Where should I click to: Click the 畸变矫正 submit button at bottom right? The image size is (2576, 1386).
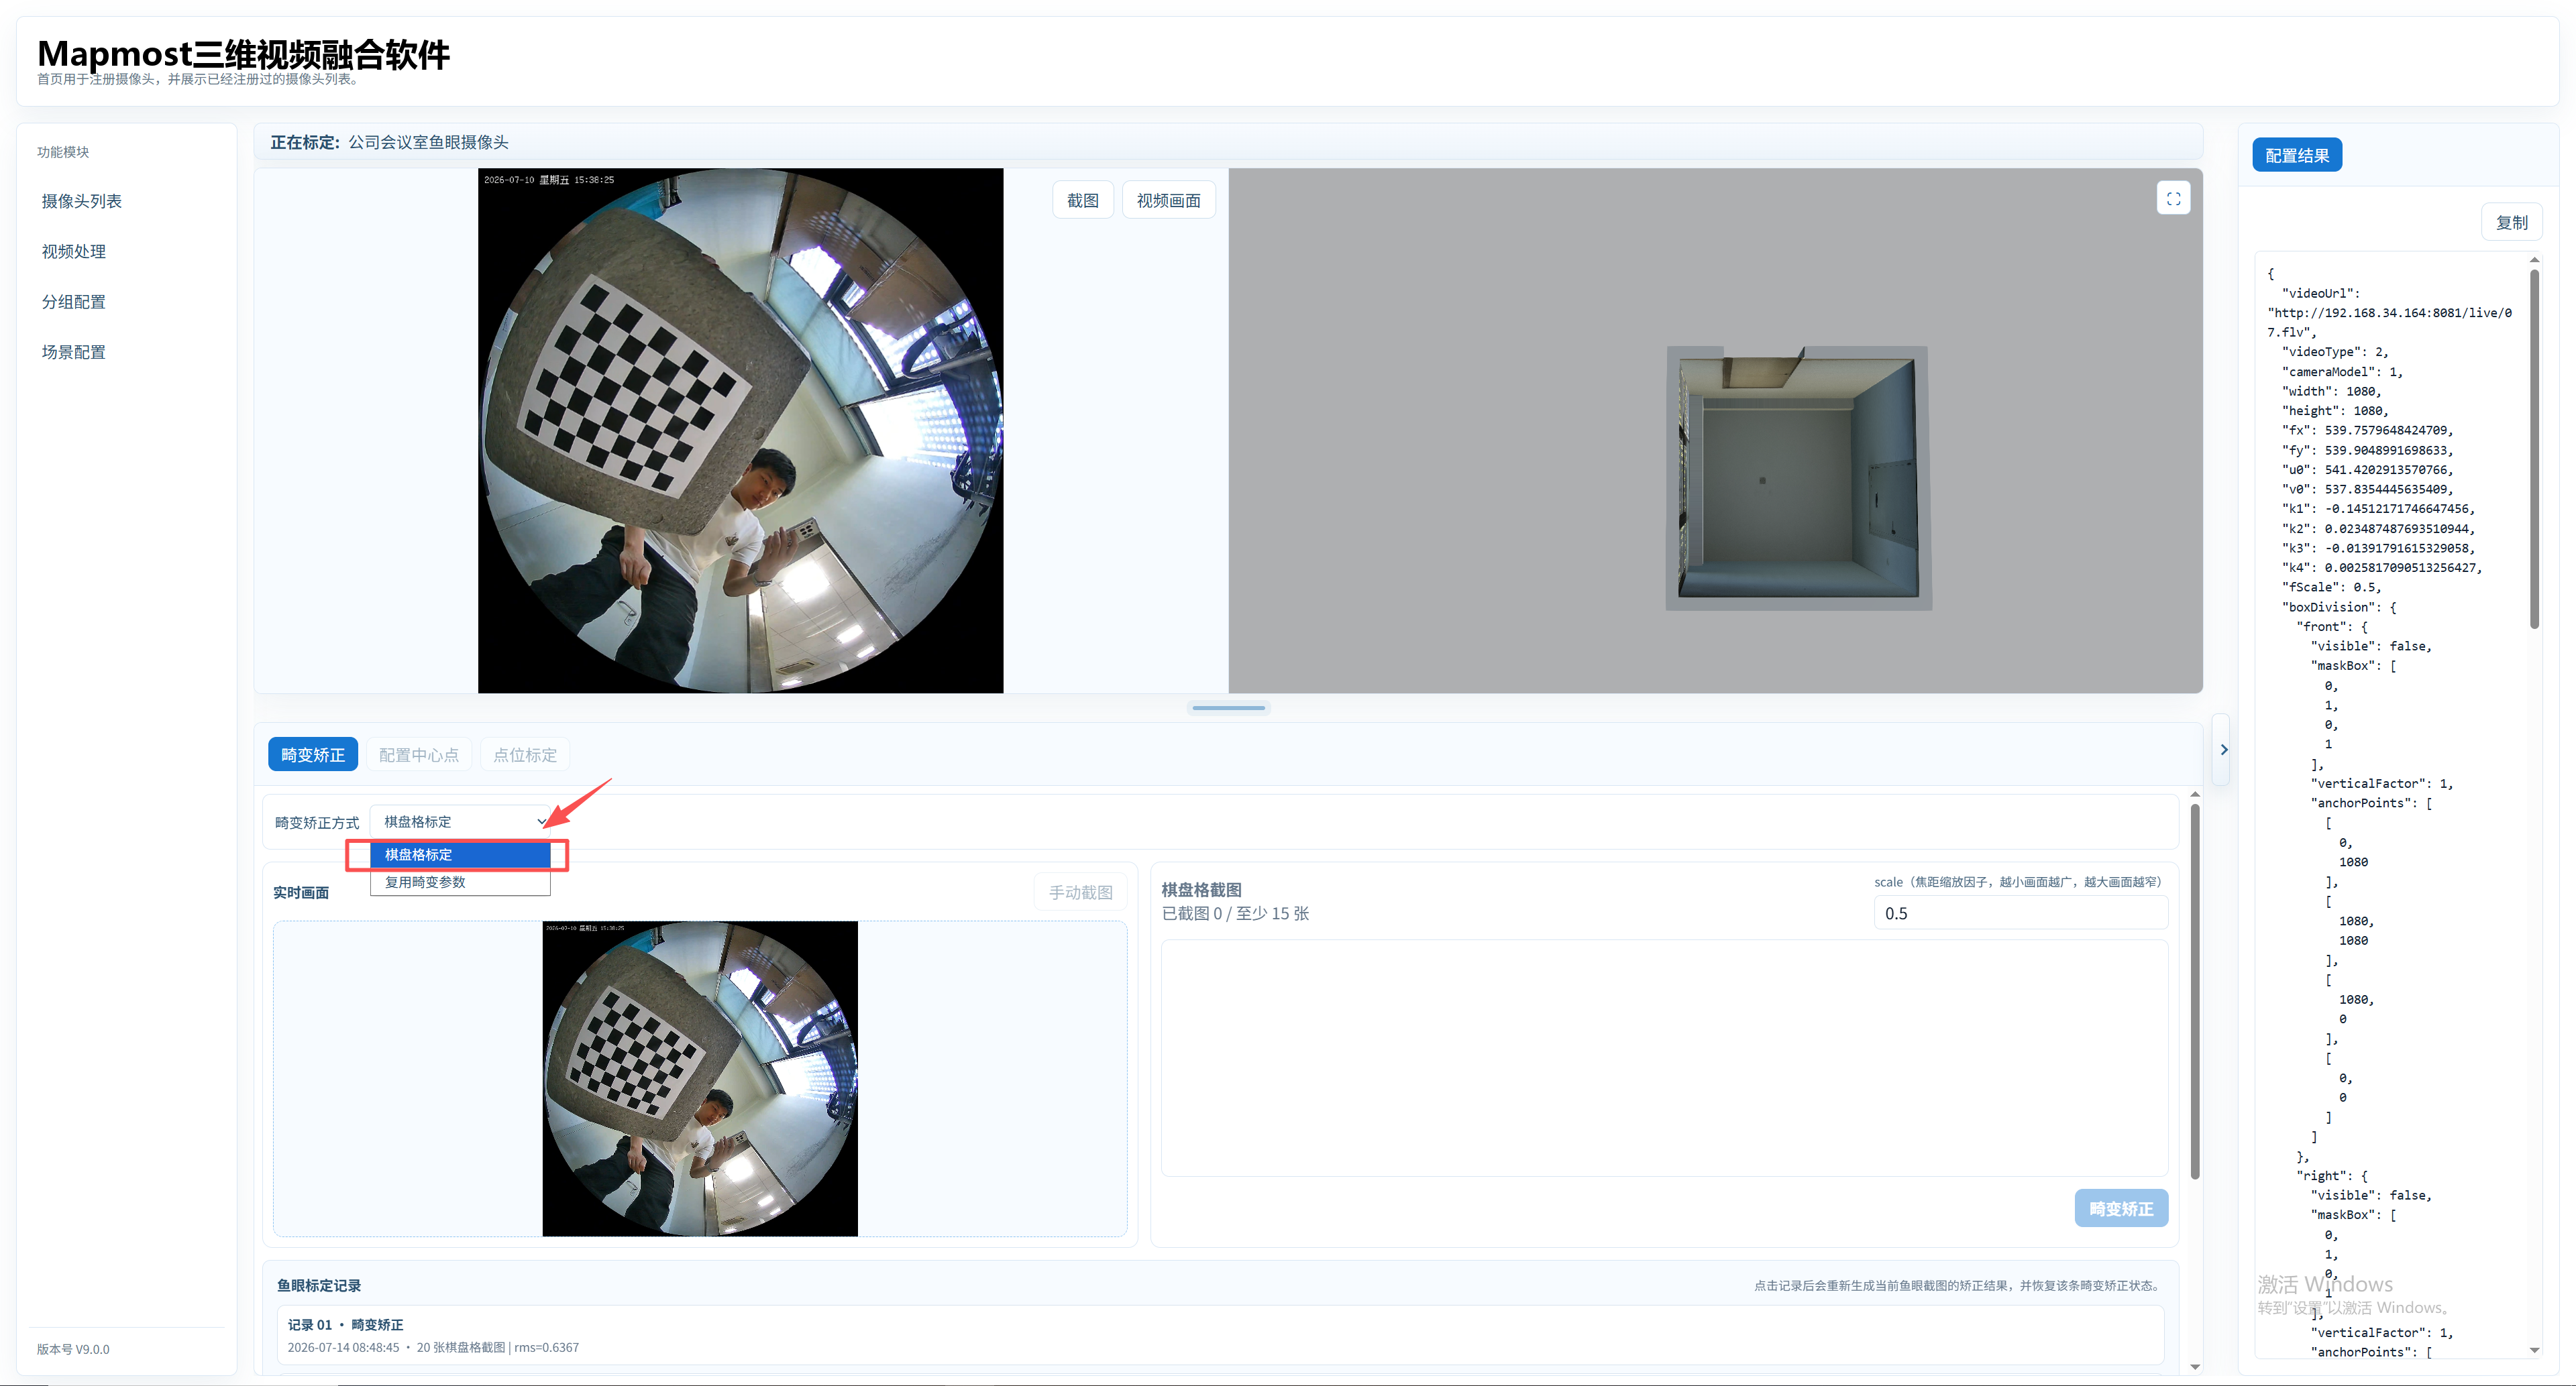pyautogui.click(x=2121, y=1208)
